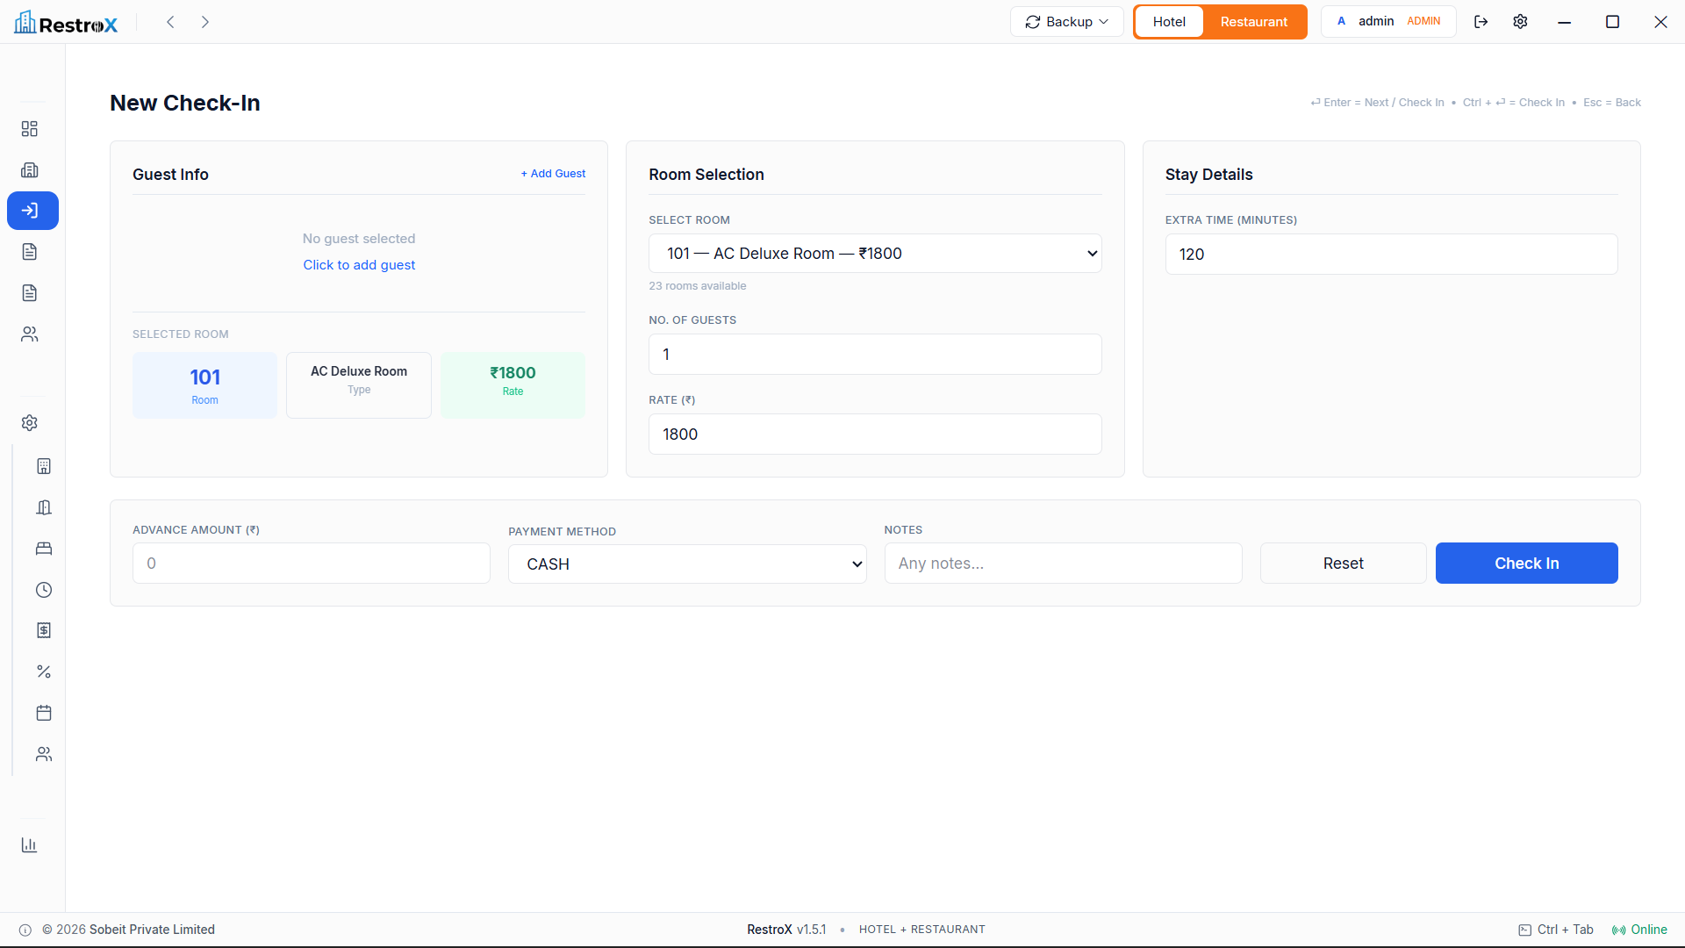Click the blue Check In button
Image resolution: width=1685 pixels, height=948 pixels.
1526,564
